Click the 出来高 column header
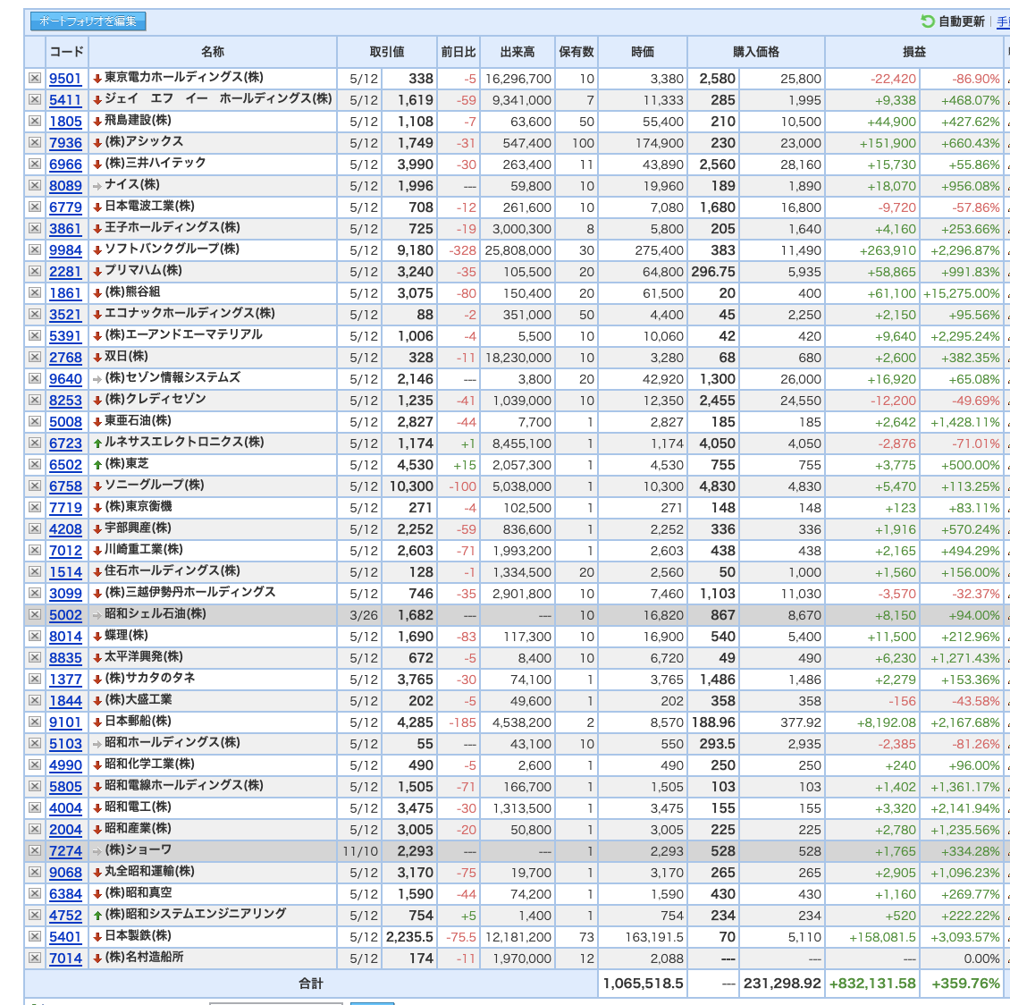The image size is (1010, 1005). click(518, 52)
